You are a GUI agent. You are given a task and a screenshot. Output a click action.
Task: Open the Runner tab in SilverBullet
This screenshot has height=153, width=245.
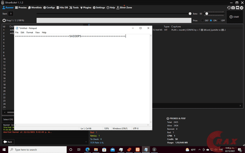(8, 7)
